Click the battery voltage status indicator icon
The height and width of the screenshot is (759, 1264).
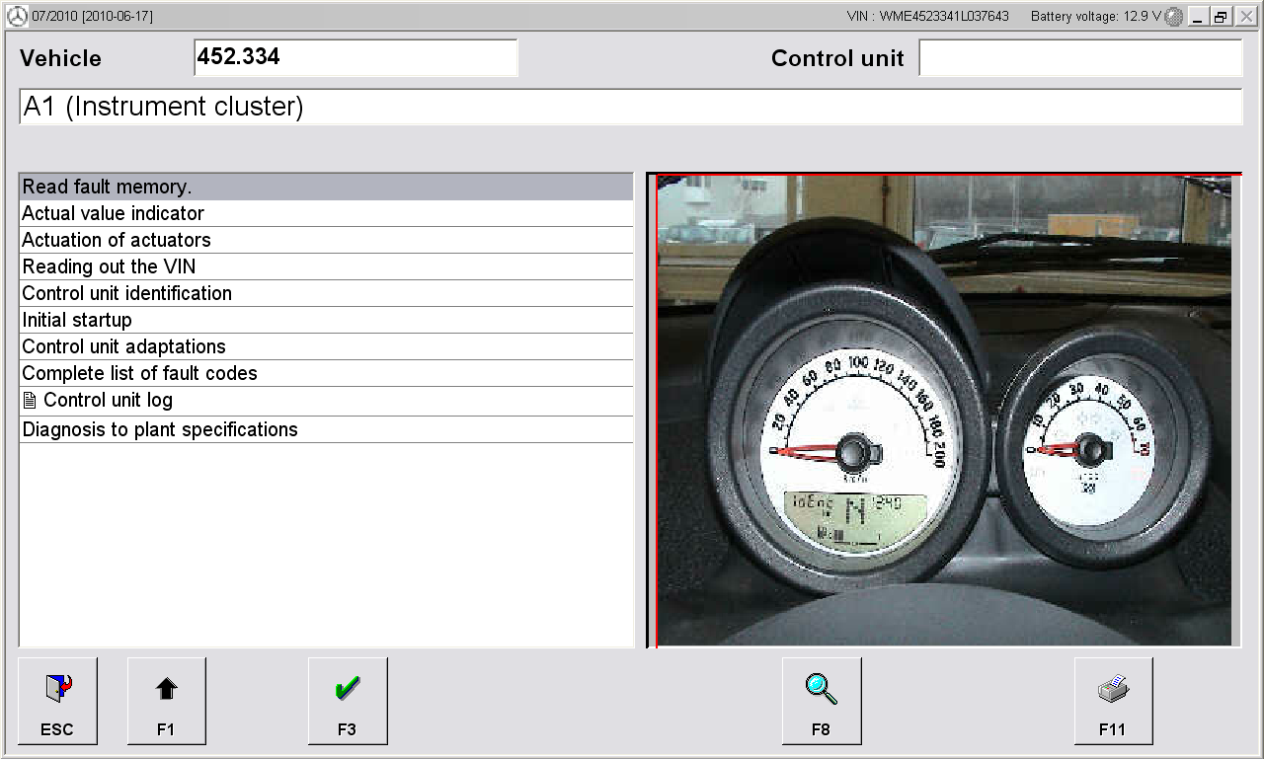1173,17
